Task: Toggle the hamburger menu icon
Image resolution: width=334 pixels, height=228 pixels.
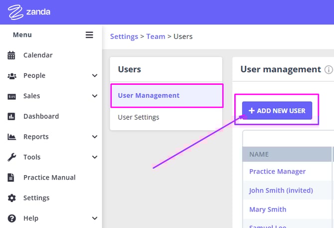Action: (x=89, y=35)
